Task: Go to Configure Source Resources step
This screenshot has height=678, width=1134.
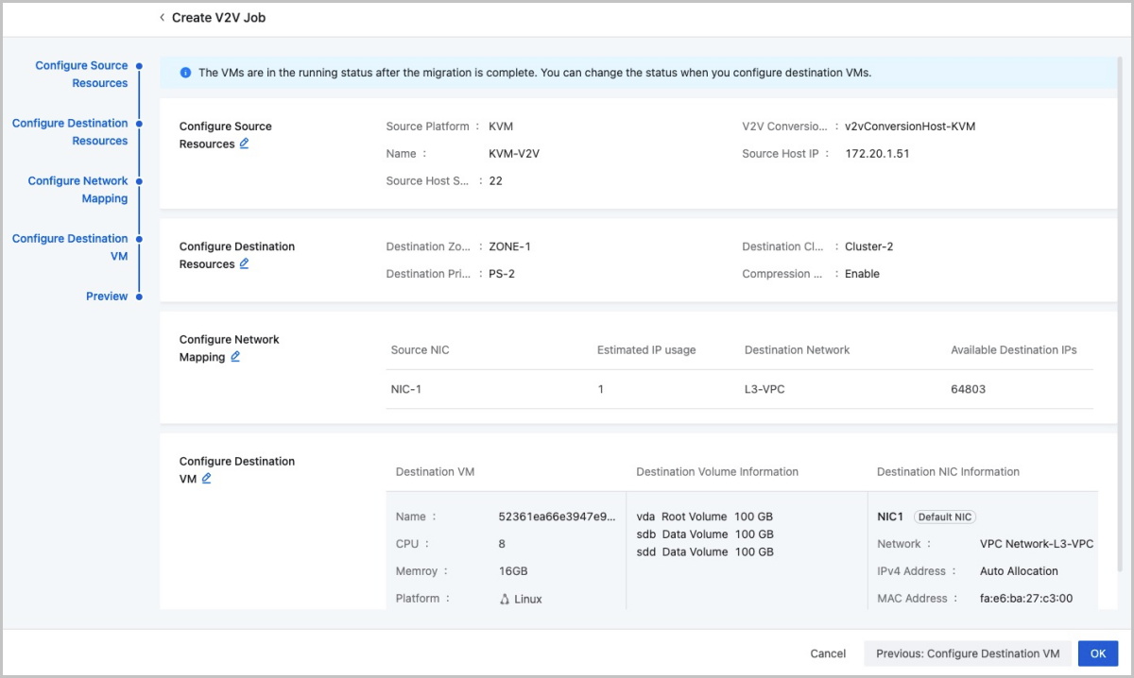Action: (x=81, y=74)
